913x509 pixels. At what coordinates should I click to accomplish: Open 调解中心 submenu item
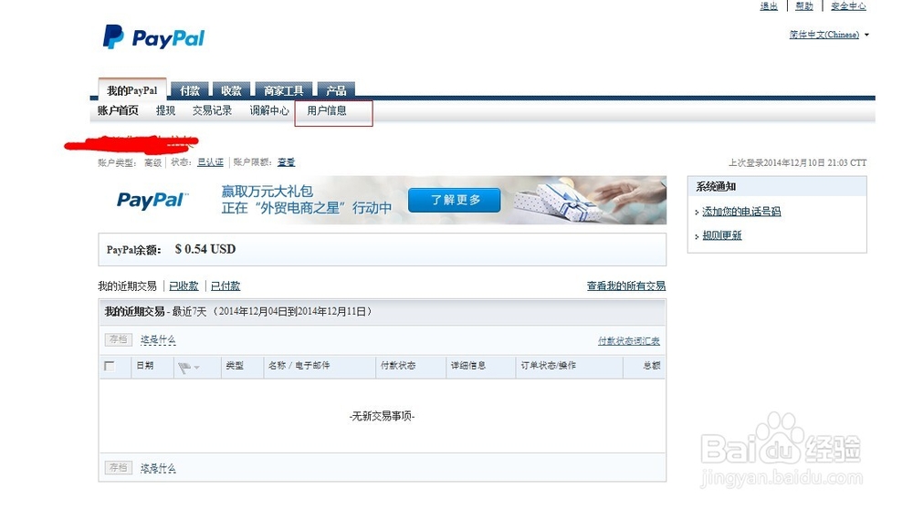pyautogui.click(x=269, y=110)
